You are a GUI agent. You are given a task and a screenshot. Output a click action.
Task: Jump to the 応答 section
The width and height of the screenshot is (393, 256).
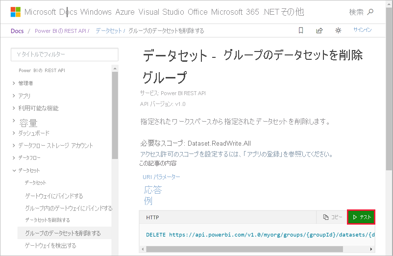(153, 190)
